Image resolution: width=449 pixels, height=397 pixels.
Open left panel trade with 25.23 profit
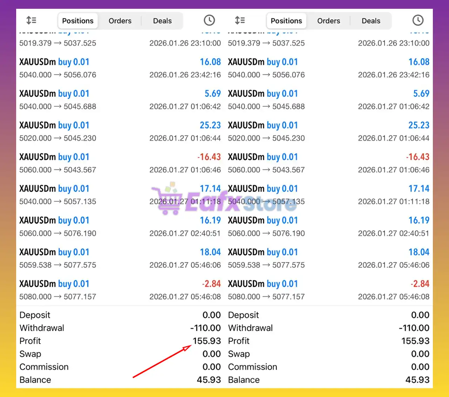click(120, 132)
